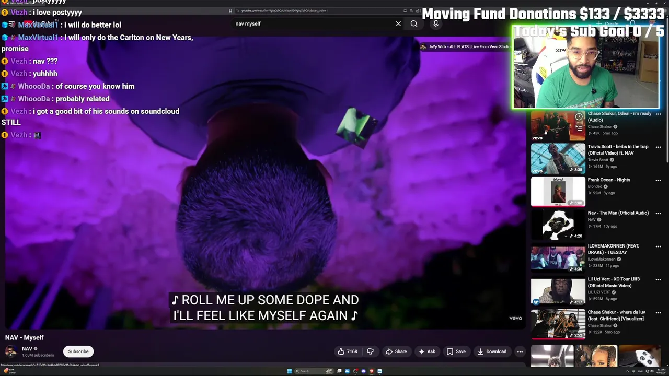The image size is (669, 376).
Task: Open Chase Shakur where da luv thumbnail
Action: click(x=558, y=324)
